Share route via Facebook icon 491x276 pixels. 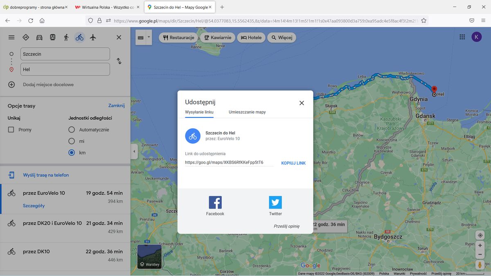click(215, 202)
